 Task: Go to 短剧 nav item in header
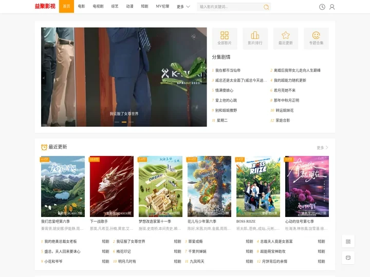pyautogui.click(x=144, y=6)
